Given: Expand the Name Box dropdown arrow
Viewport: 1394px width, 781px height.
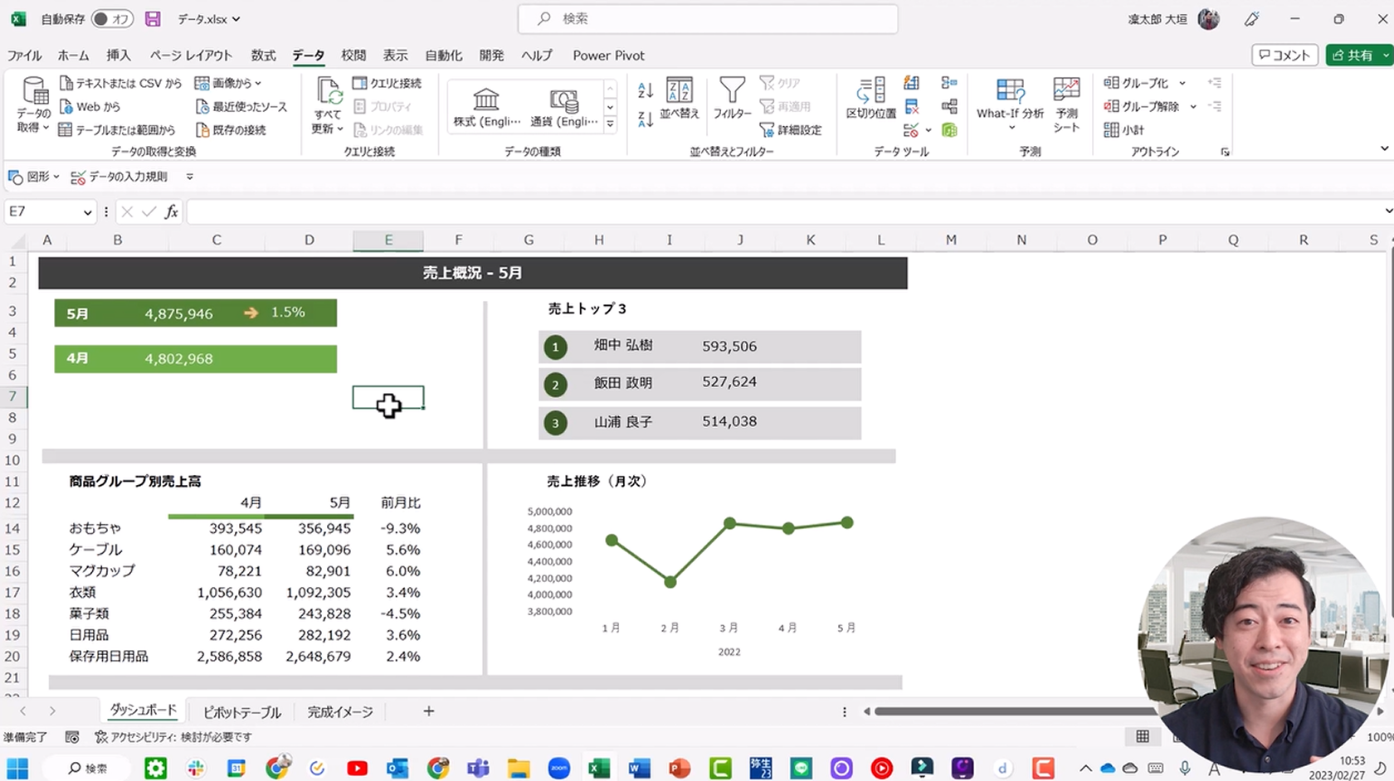Looking at the screenshot, I should (x=88, y=213).
